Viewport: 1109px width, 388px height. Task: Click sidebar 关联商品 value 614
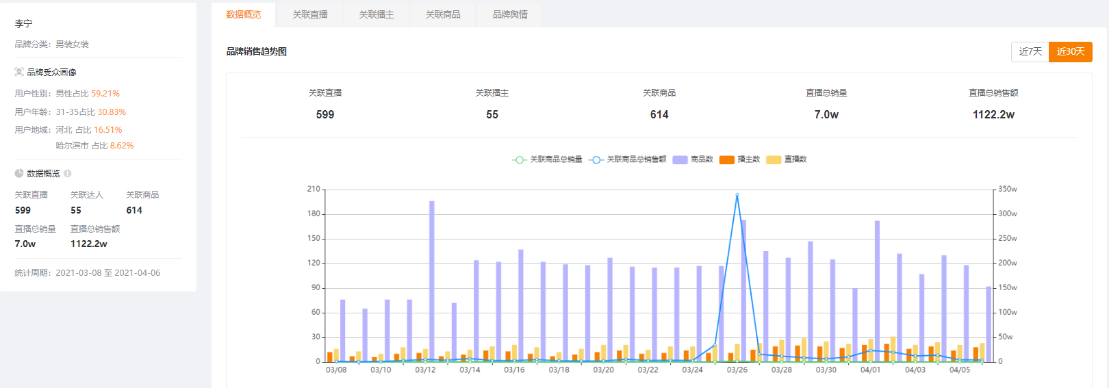coord(134,211)
